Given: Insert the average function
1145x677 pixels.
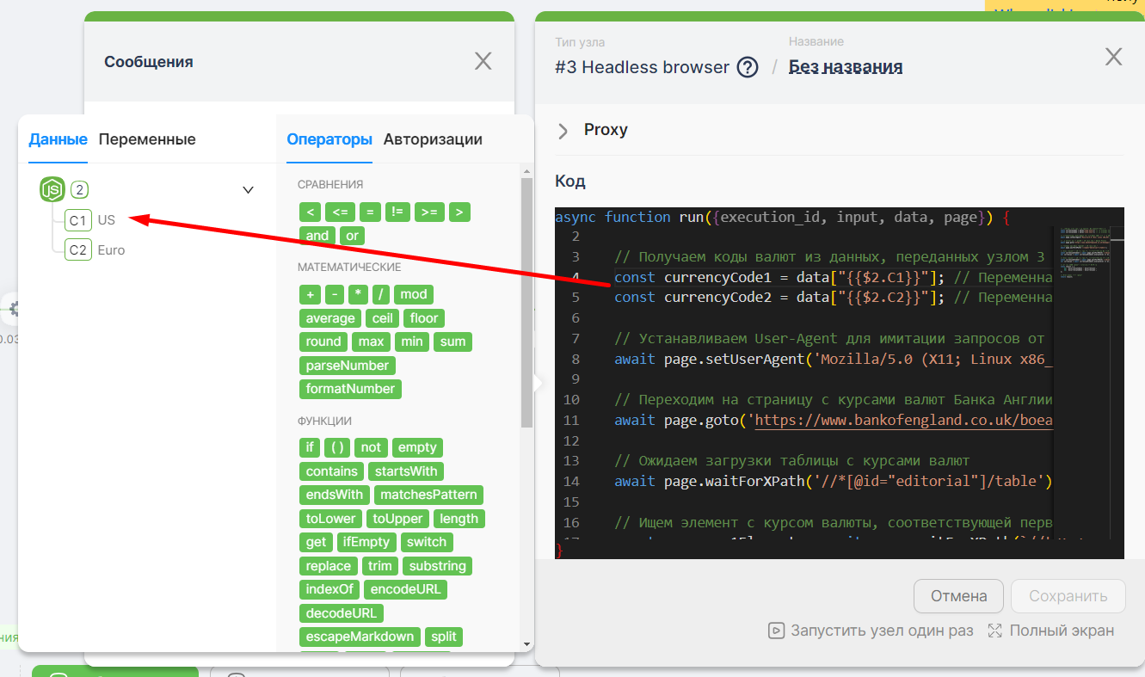Looking at the screenshot, I should point(330,318).
